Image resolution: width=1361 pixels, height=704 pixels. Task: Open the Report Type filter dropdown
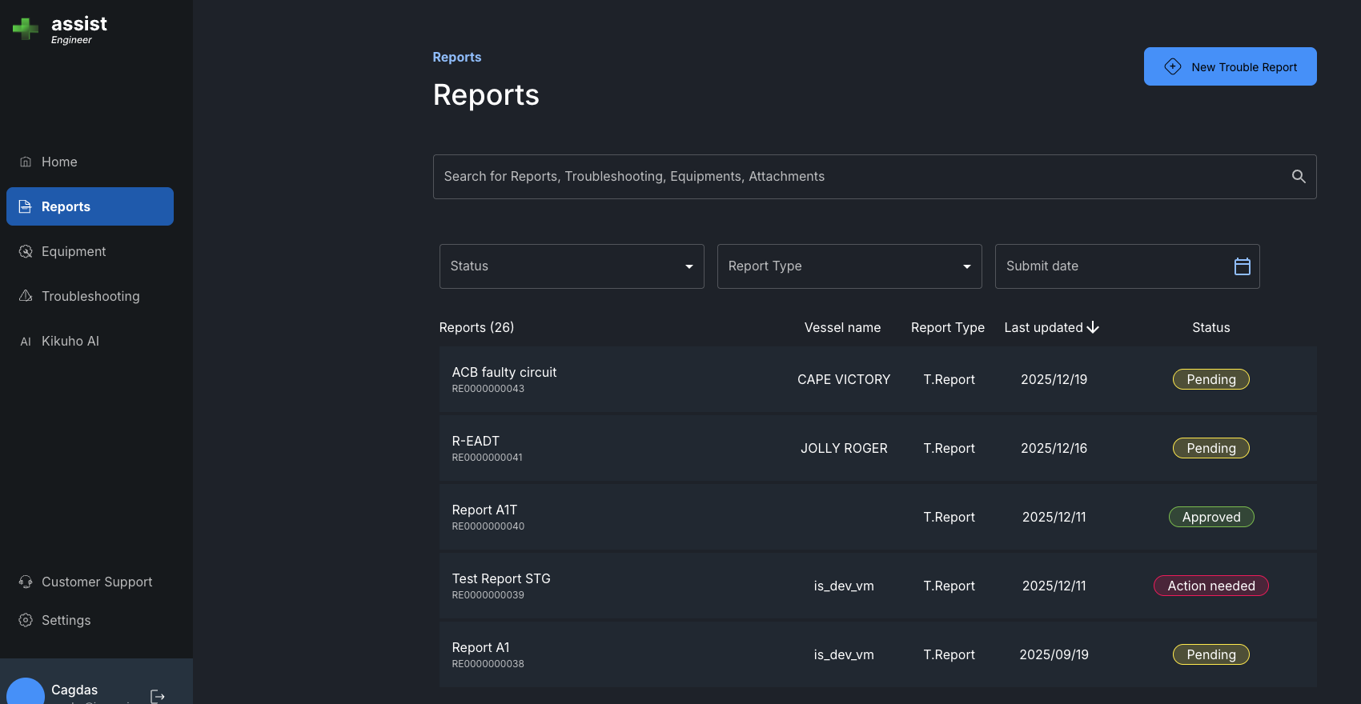849,266
